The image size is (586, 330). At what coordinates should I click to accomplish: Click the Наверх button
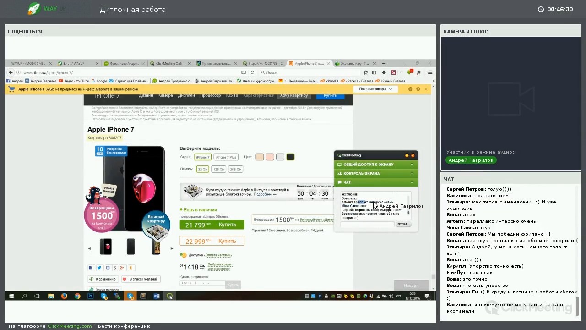point(411,286)
